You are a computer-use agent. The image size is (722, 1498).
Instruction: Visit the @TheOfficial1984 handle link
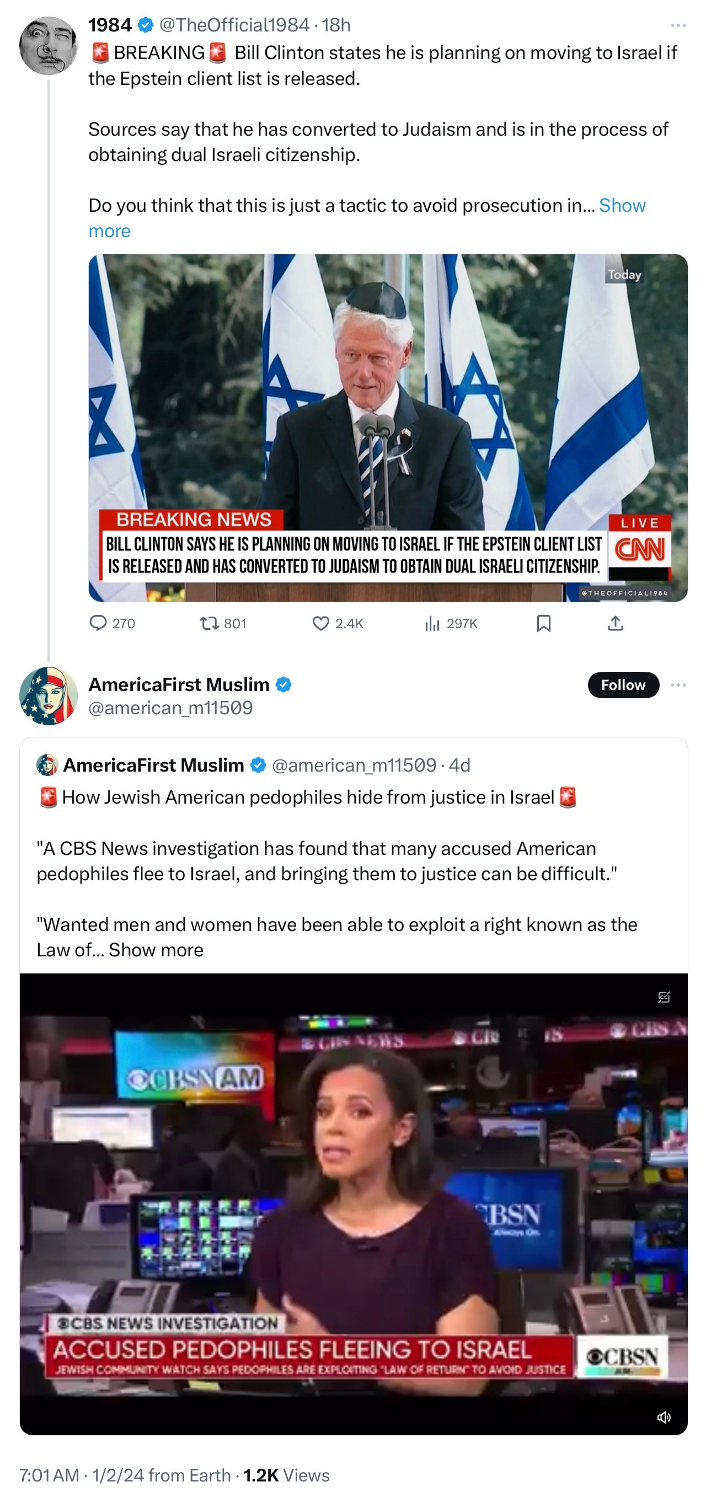click(234, 25)
